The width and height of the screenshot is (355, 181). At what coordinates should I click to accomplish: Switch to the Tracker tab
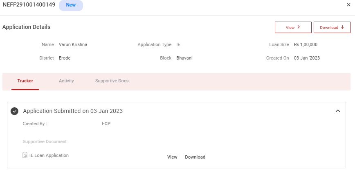(x=25, y=81)
